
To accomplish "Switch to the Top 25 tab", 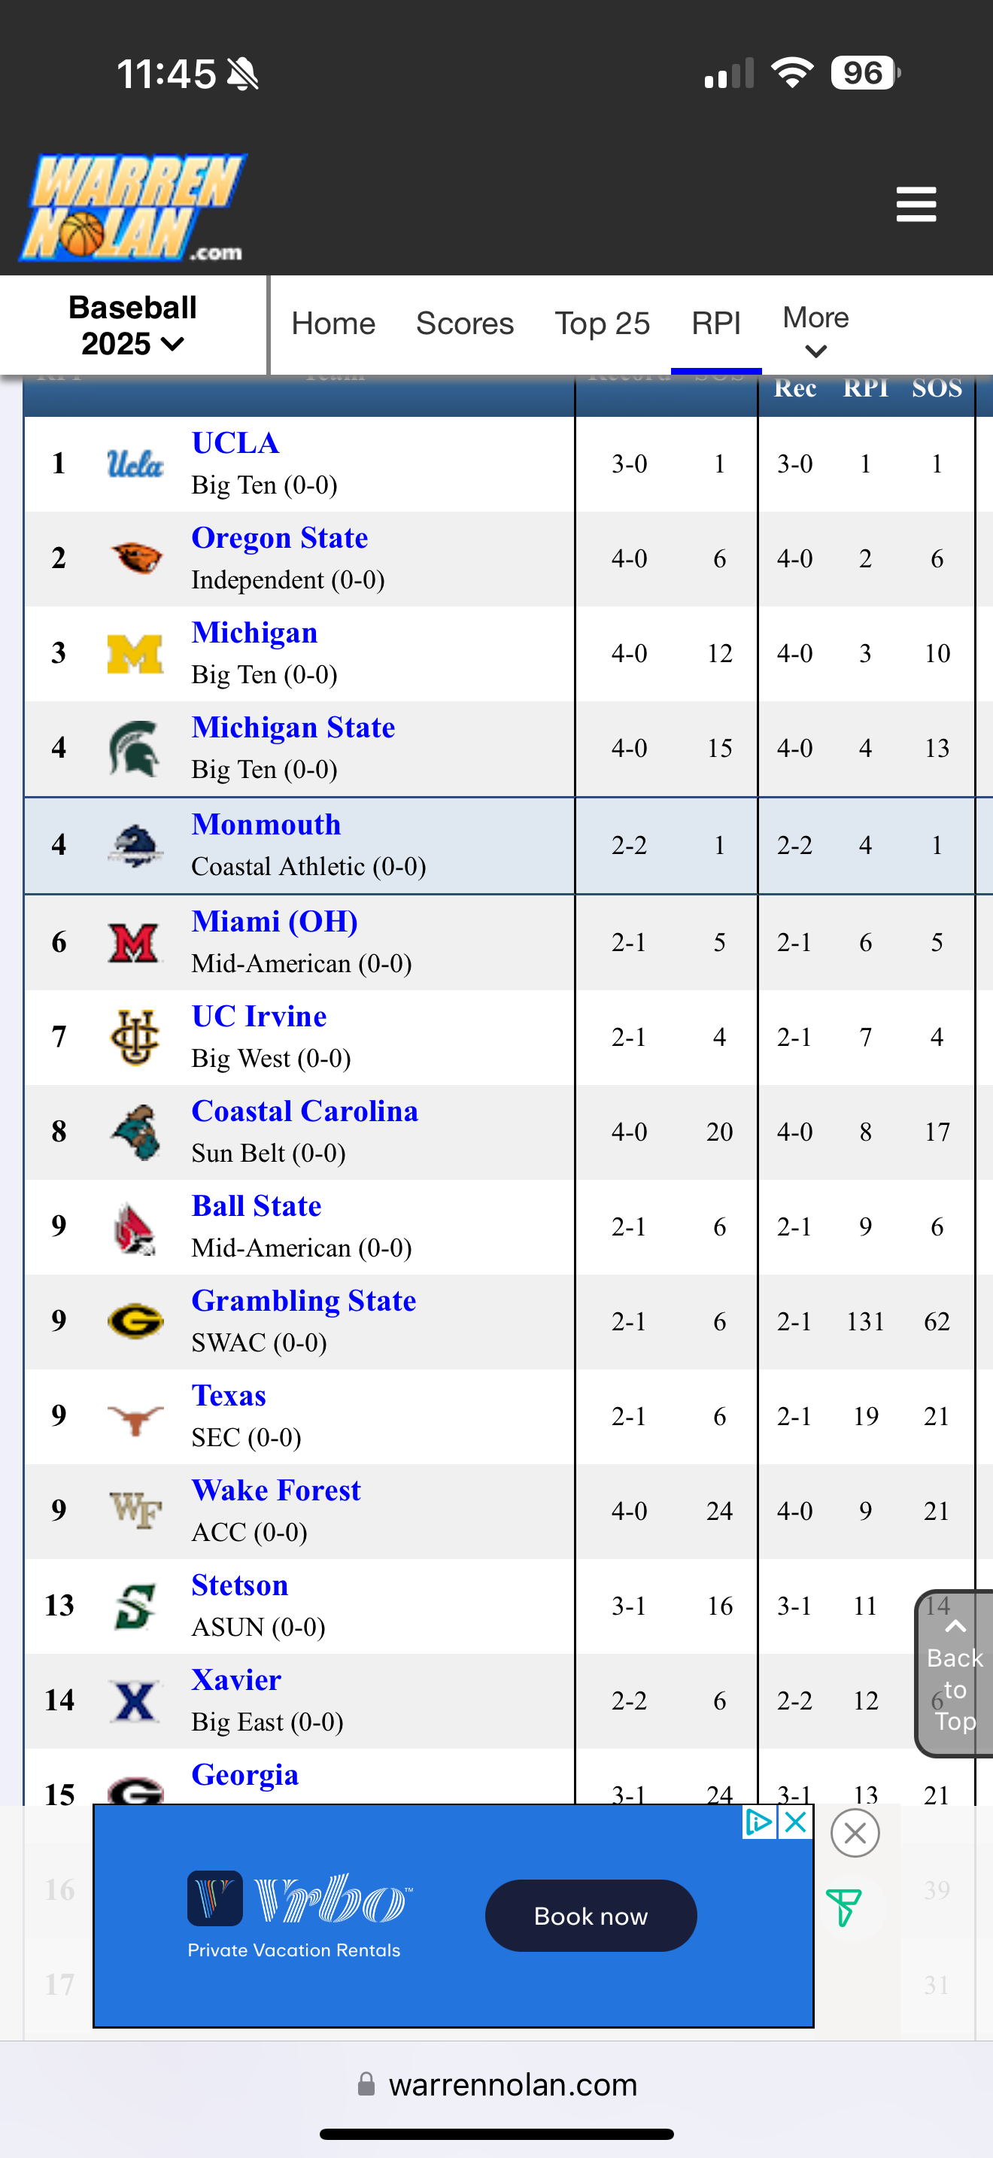I will (602, 324).
